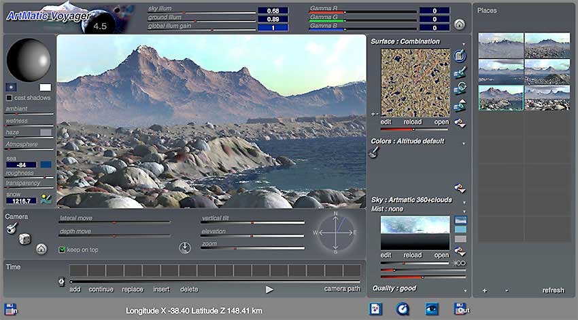Click the camera home reset icon
Viewport: 578px width, 320px height.
(41, 249)
